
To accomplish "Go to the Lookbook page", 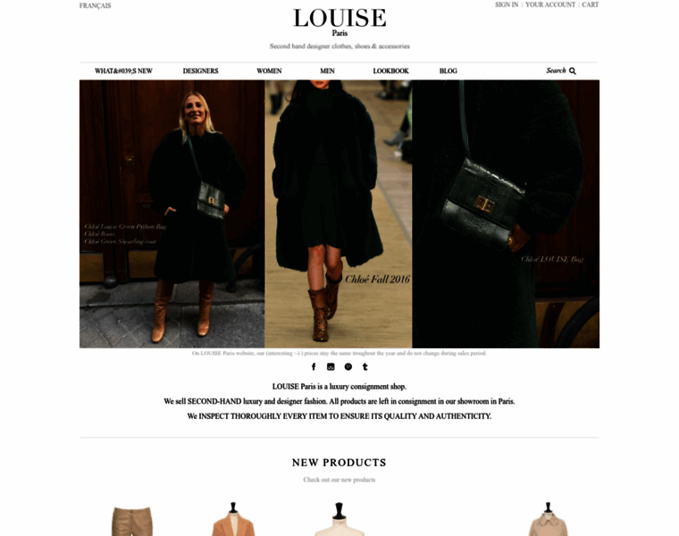I will [391, 71].
